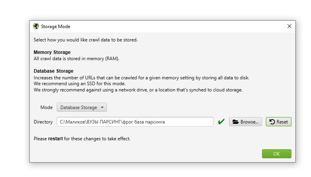Confirm settings with the OK button
This screenshot has width=311, height=177.
(277, 154)
